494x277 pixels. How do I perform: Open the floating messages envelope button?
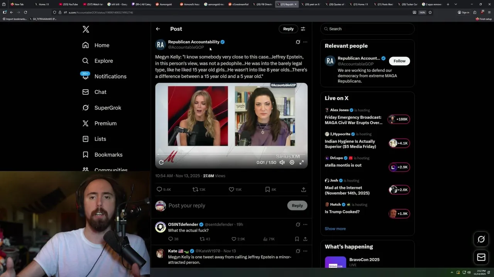[x=481, y=257]
